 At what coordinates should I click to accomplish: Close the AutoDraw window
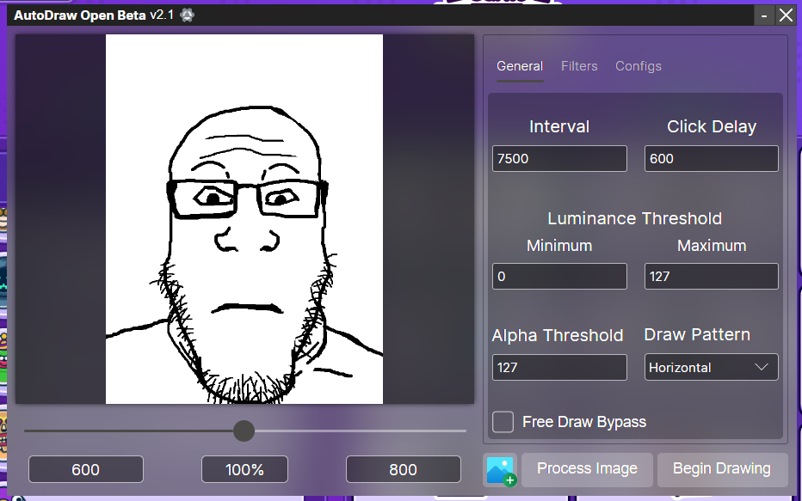click(786, 15)
